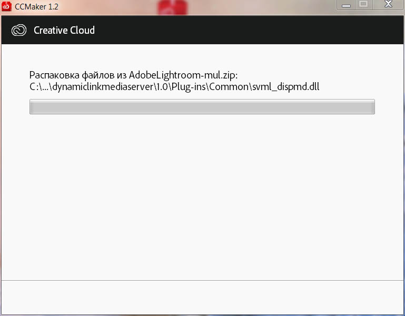This screenshot has width=405, height=316.
Task: Click the file extraction progress bar
Action: click(x=202, y=107)
